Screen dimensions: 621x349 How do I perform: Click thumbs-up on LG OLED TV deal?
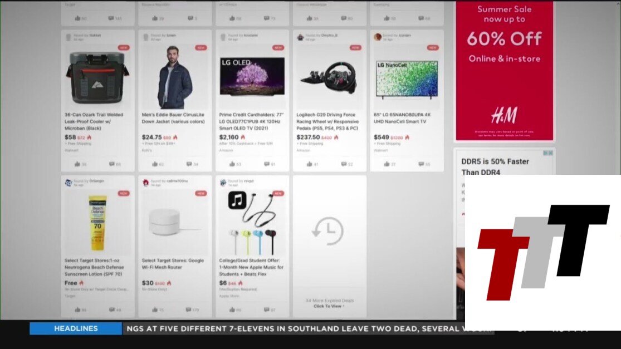[x=232, y=164]
